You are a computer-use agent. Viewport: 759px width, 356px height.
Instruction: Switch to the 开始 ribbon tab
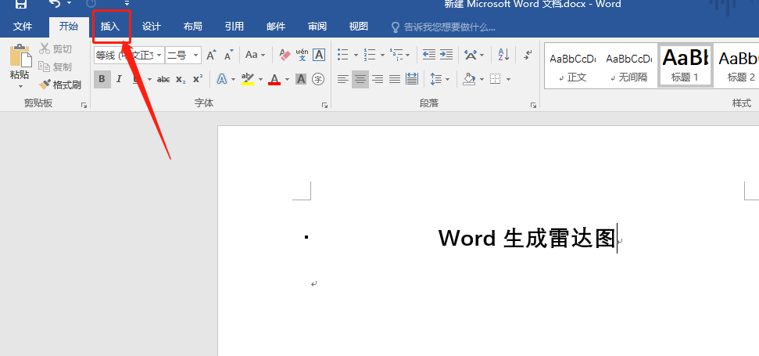point(68,27)
